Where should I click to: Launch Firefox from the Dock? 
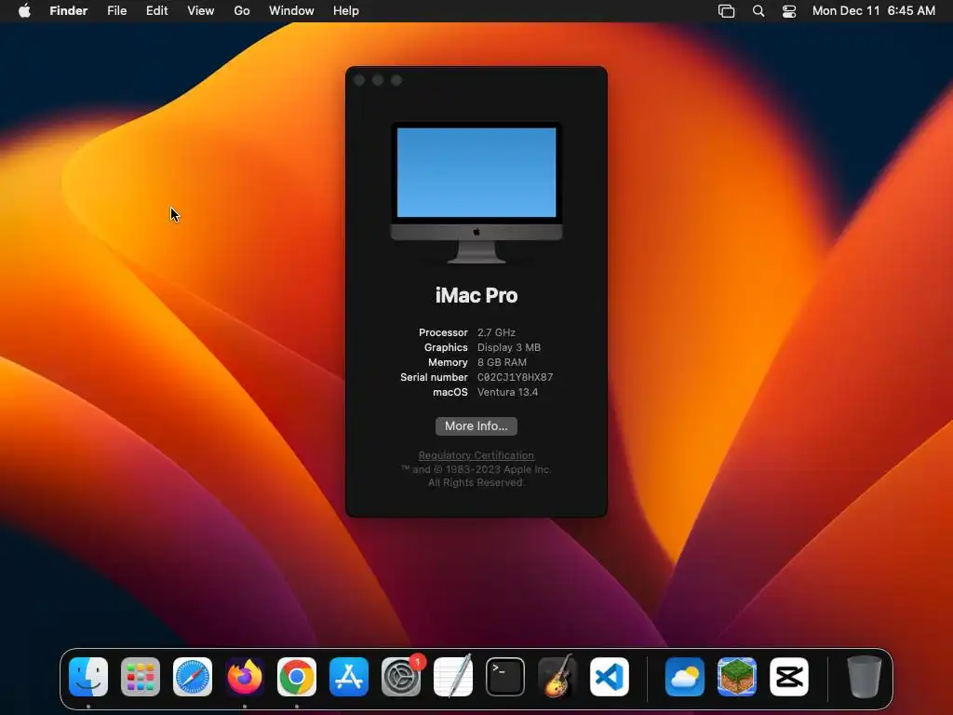(245, 676)
